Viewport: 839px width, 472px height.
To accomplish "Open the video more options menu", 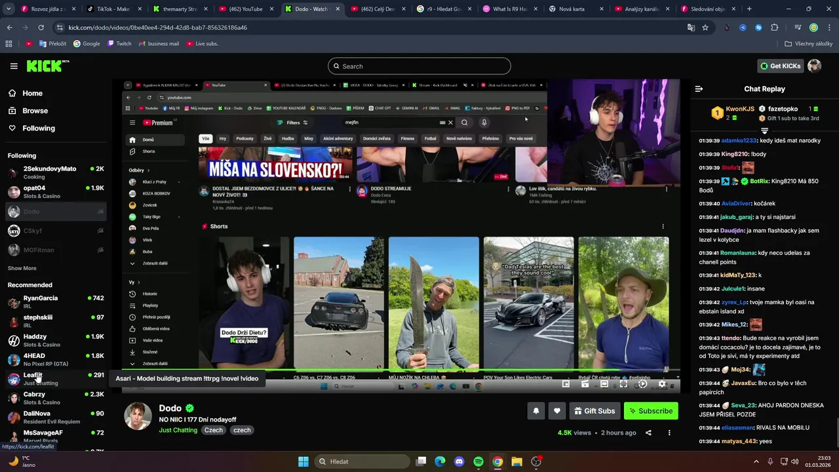I will click(x=669, y=433).
